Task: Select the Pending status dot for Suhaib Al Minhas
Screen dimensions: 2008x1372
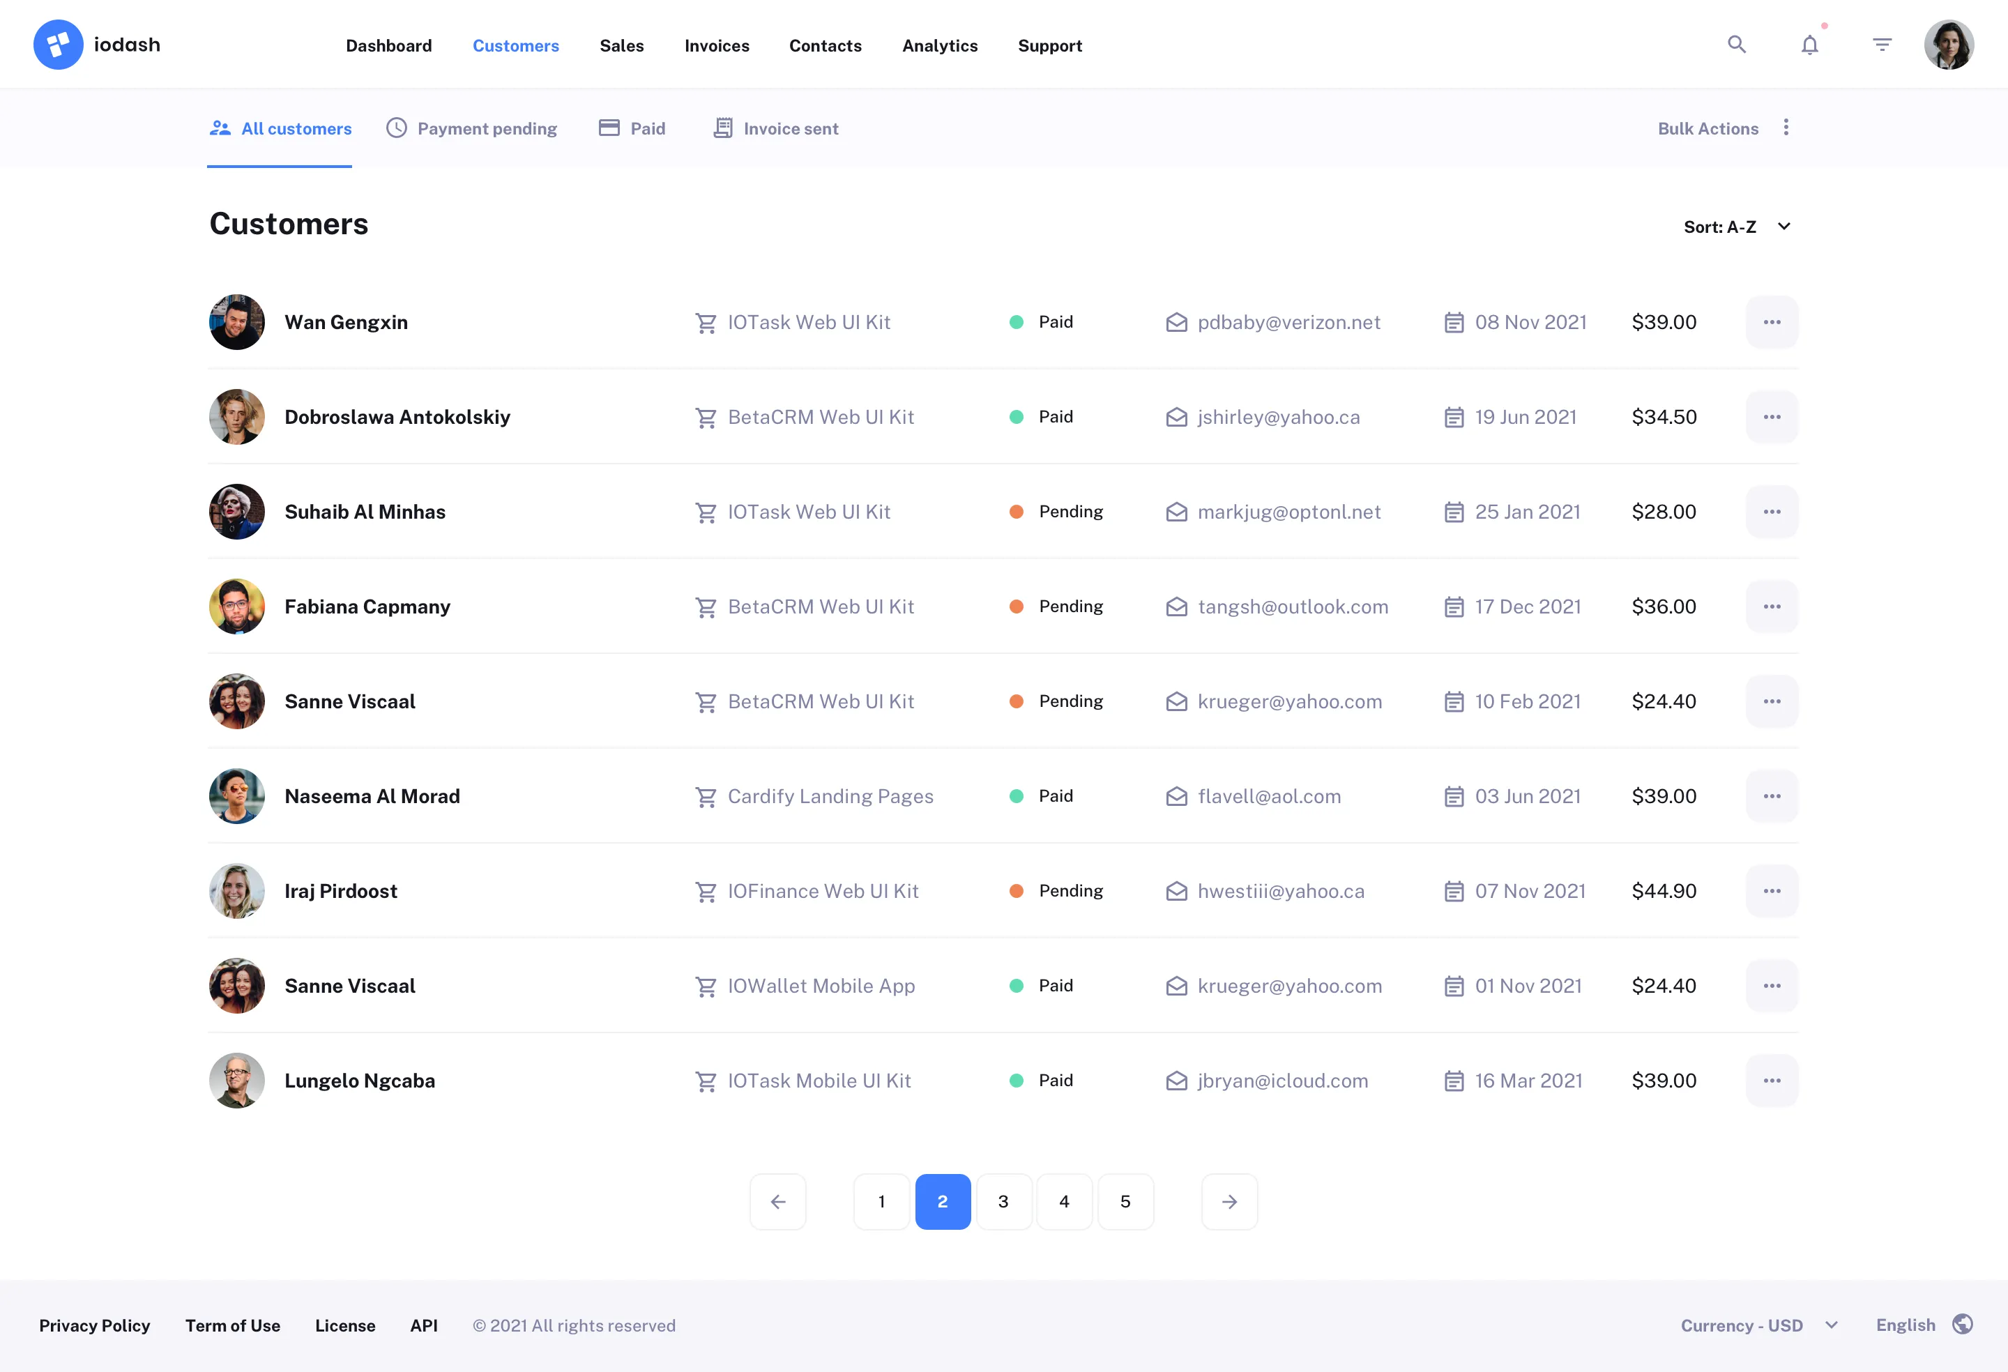Action: pyautogui.click(x=1016, y=512)
